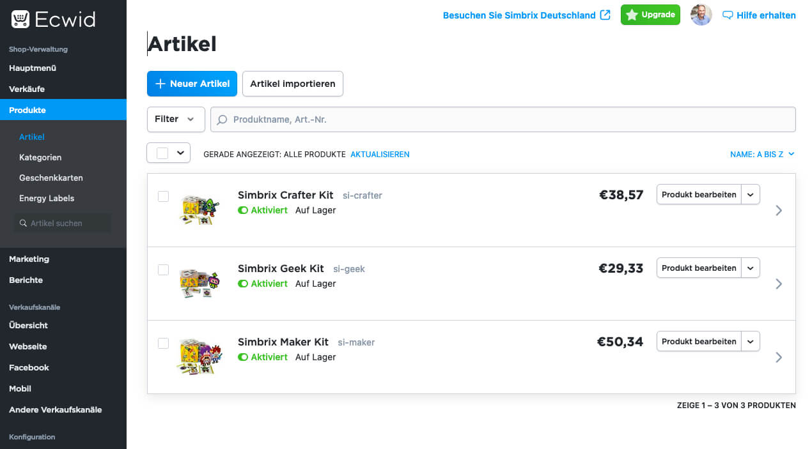Click the external link icon beside Simbrix Deutschland
812x449 pixels.
(605, 15)
